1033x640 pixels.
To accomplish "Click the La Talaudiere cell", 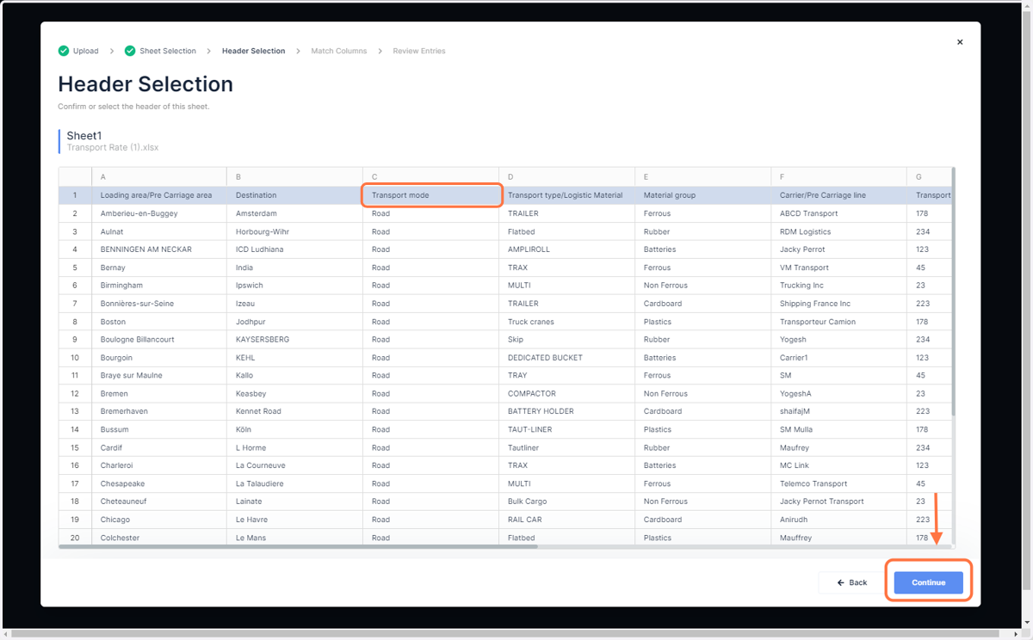I will point(294,483).
